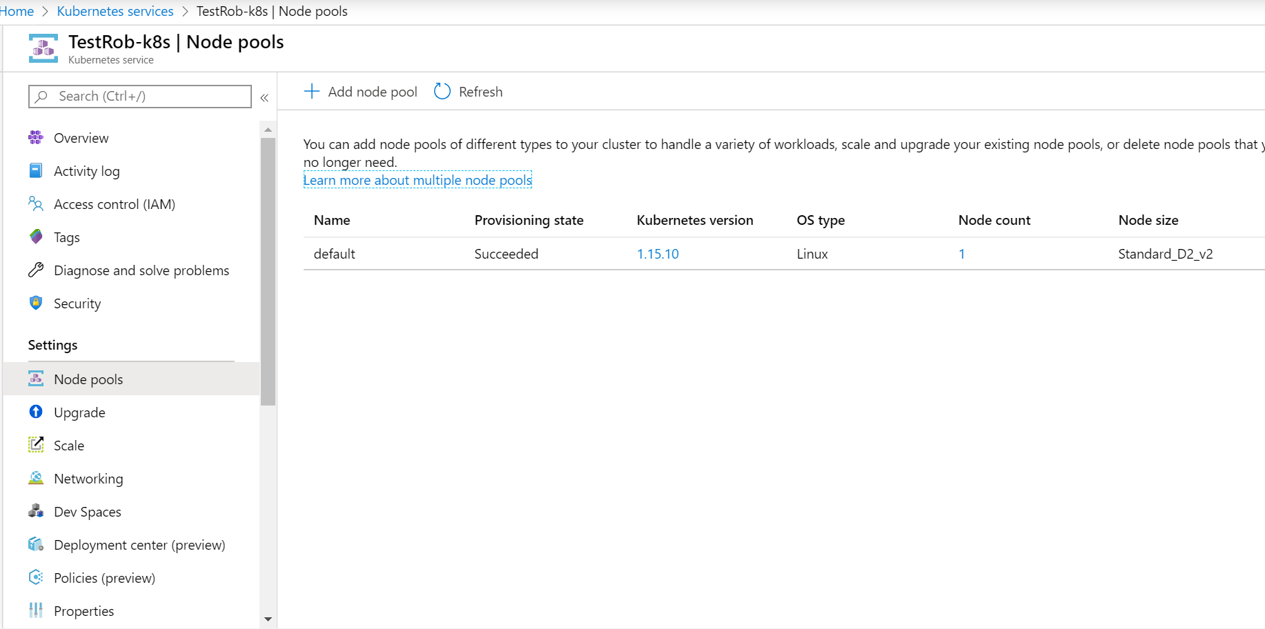The height and width of the screenshot is (629, 1265).
Task: Go to Home breadcrumb link
Action: tap(17, 11)
